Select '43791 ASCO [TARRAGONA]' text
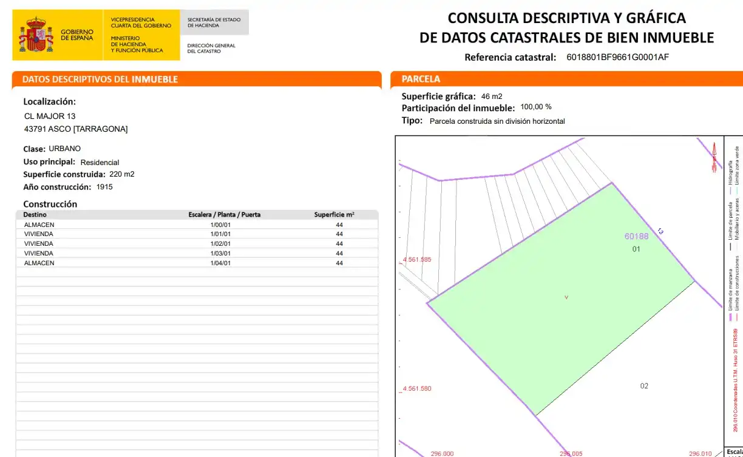This screenshot has width=743, height=457. coord(76,129)
